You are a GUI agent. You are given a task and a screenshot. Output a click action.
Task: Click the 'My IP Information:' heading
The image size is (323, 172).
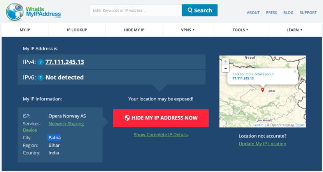(x=42, y=99)
